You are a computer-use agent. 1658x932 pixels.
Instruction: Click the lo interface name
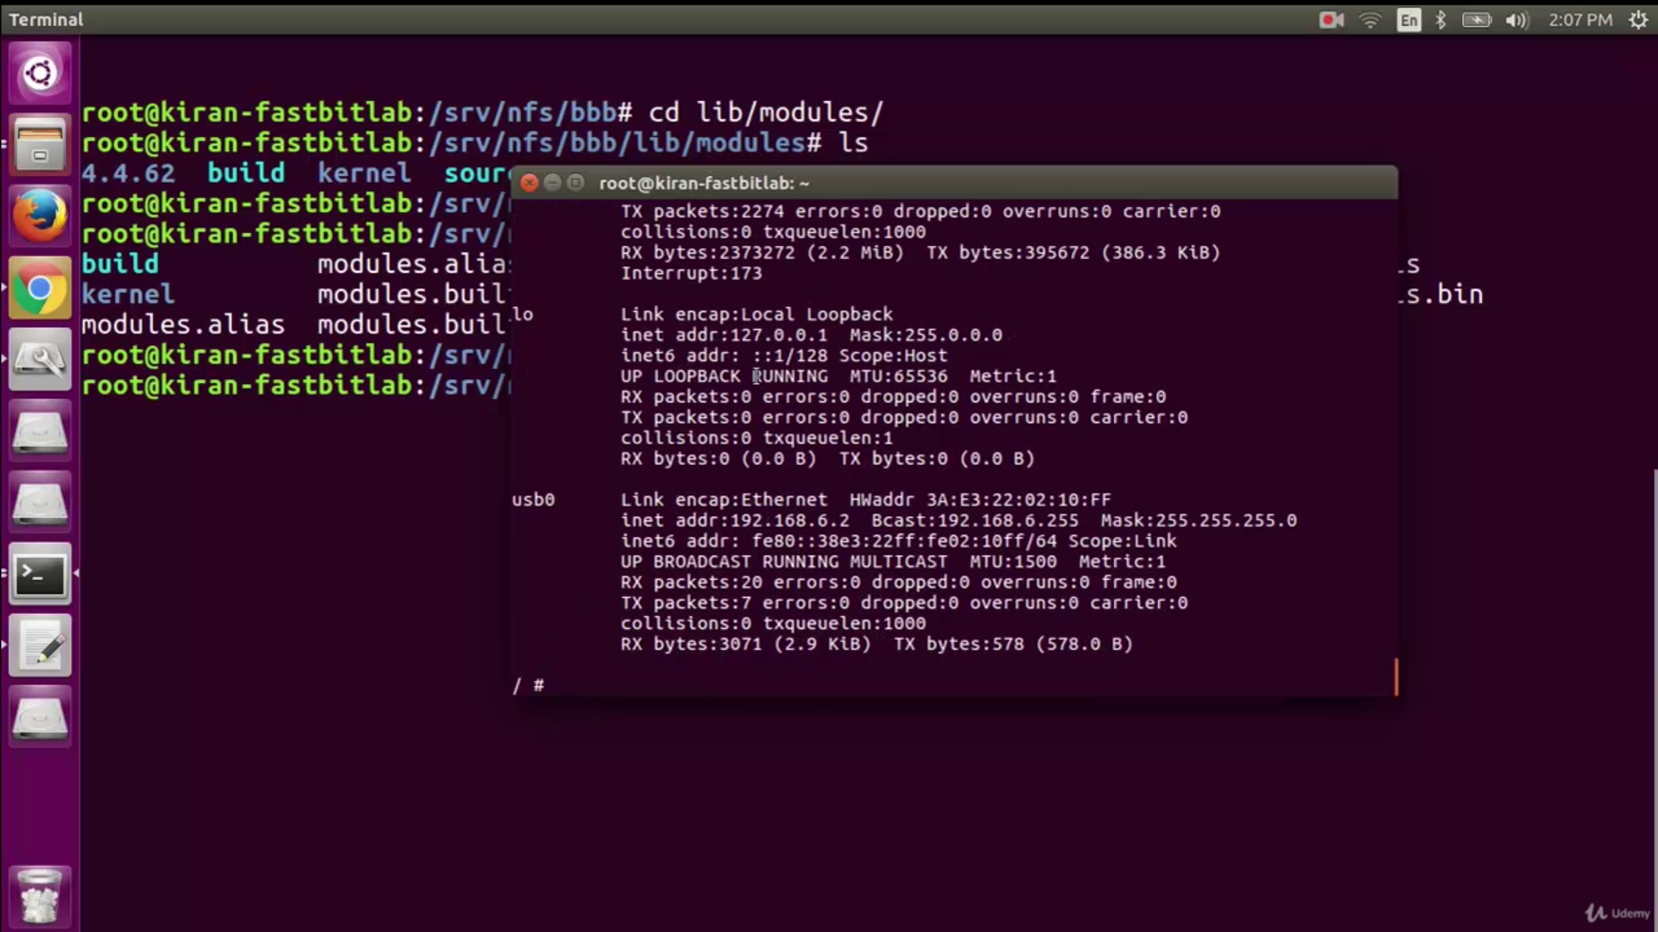522,314
